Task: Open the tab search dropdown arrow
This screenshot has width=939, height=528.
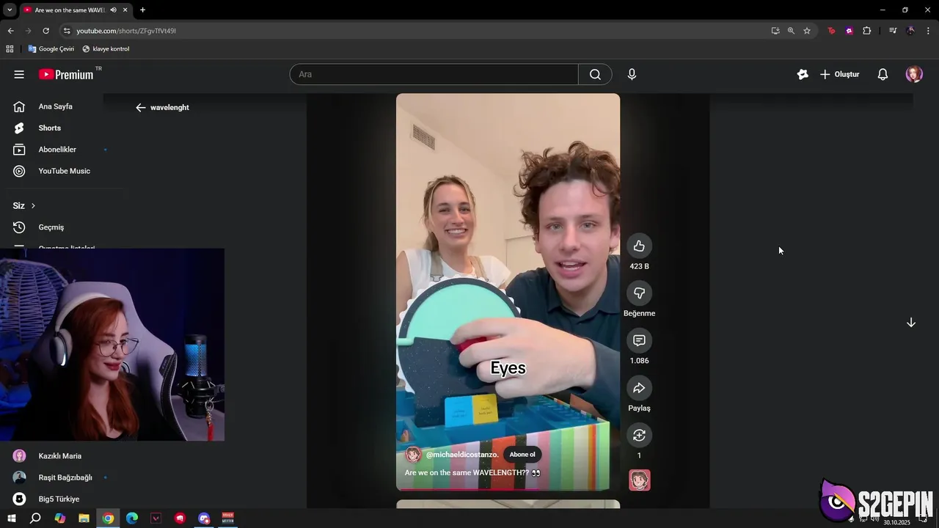Action: point(10,10)
